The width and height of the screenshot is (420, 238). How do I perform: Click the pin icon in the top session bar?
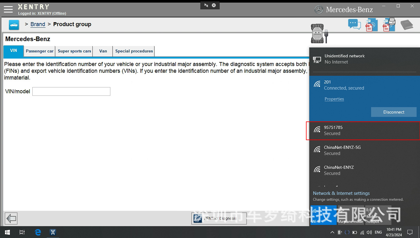click(x=206, y=5)
